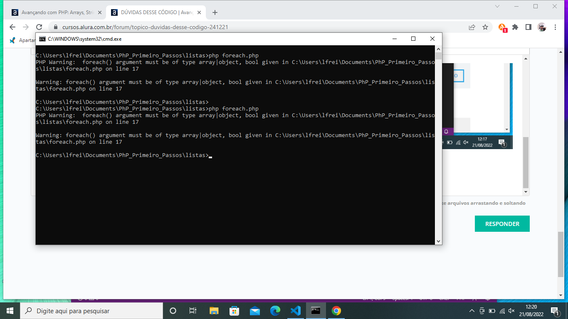The height and width of the screenshot is (319, 568).
Task: Open the orange extension with red badge
Action: 503,27
